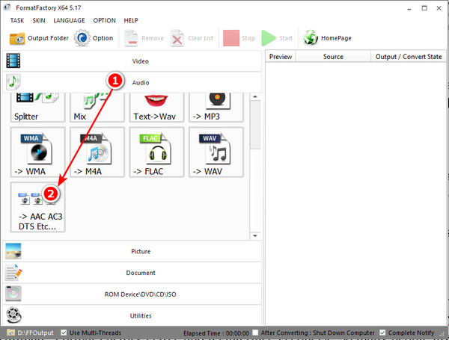
Task: Click the ROM Device disc icon
Action: click(13, 294)
